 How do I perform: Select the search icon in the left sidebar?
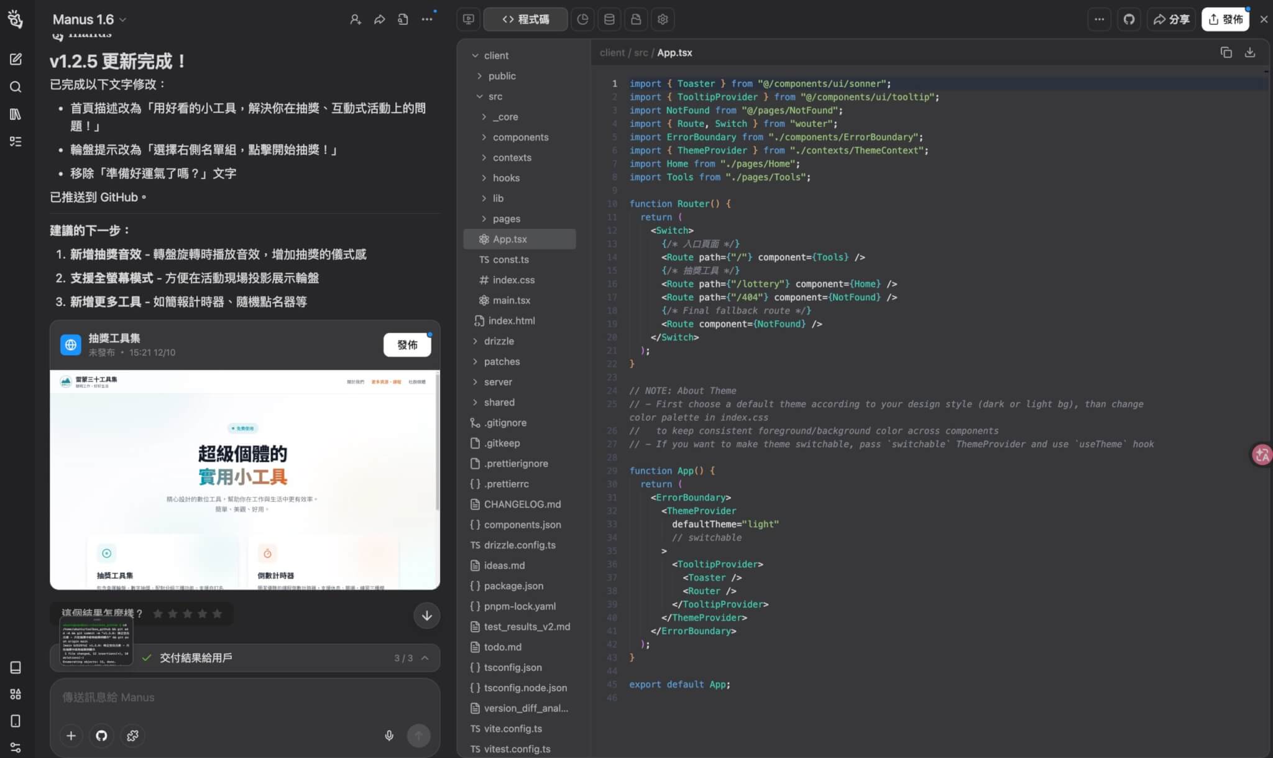16,86
